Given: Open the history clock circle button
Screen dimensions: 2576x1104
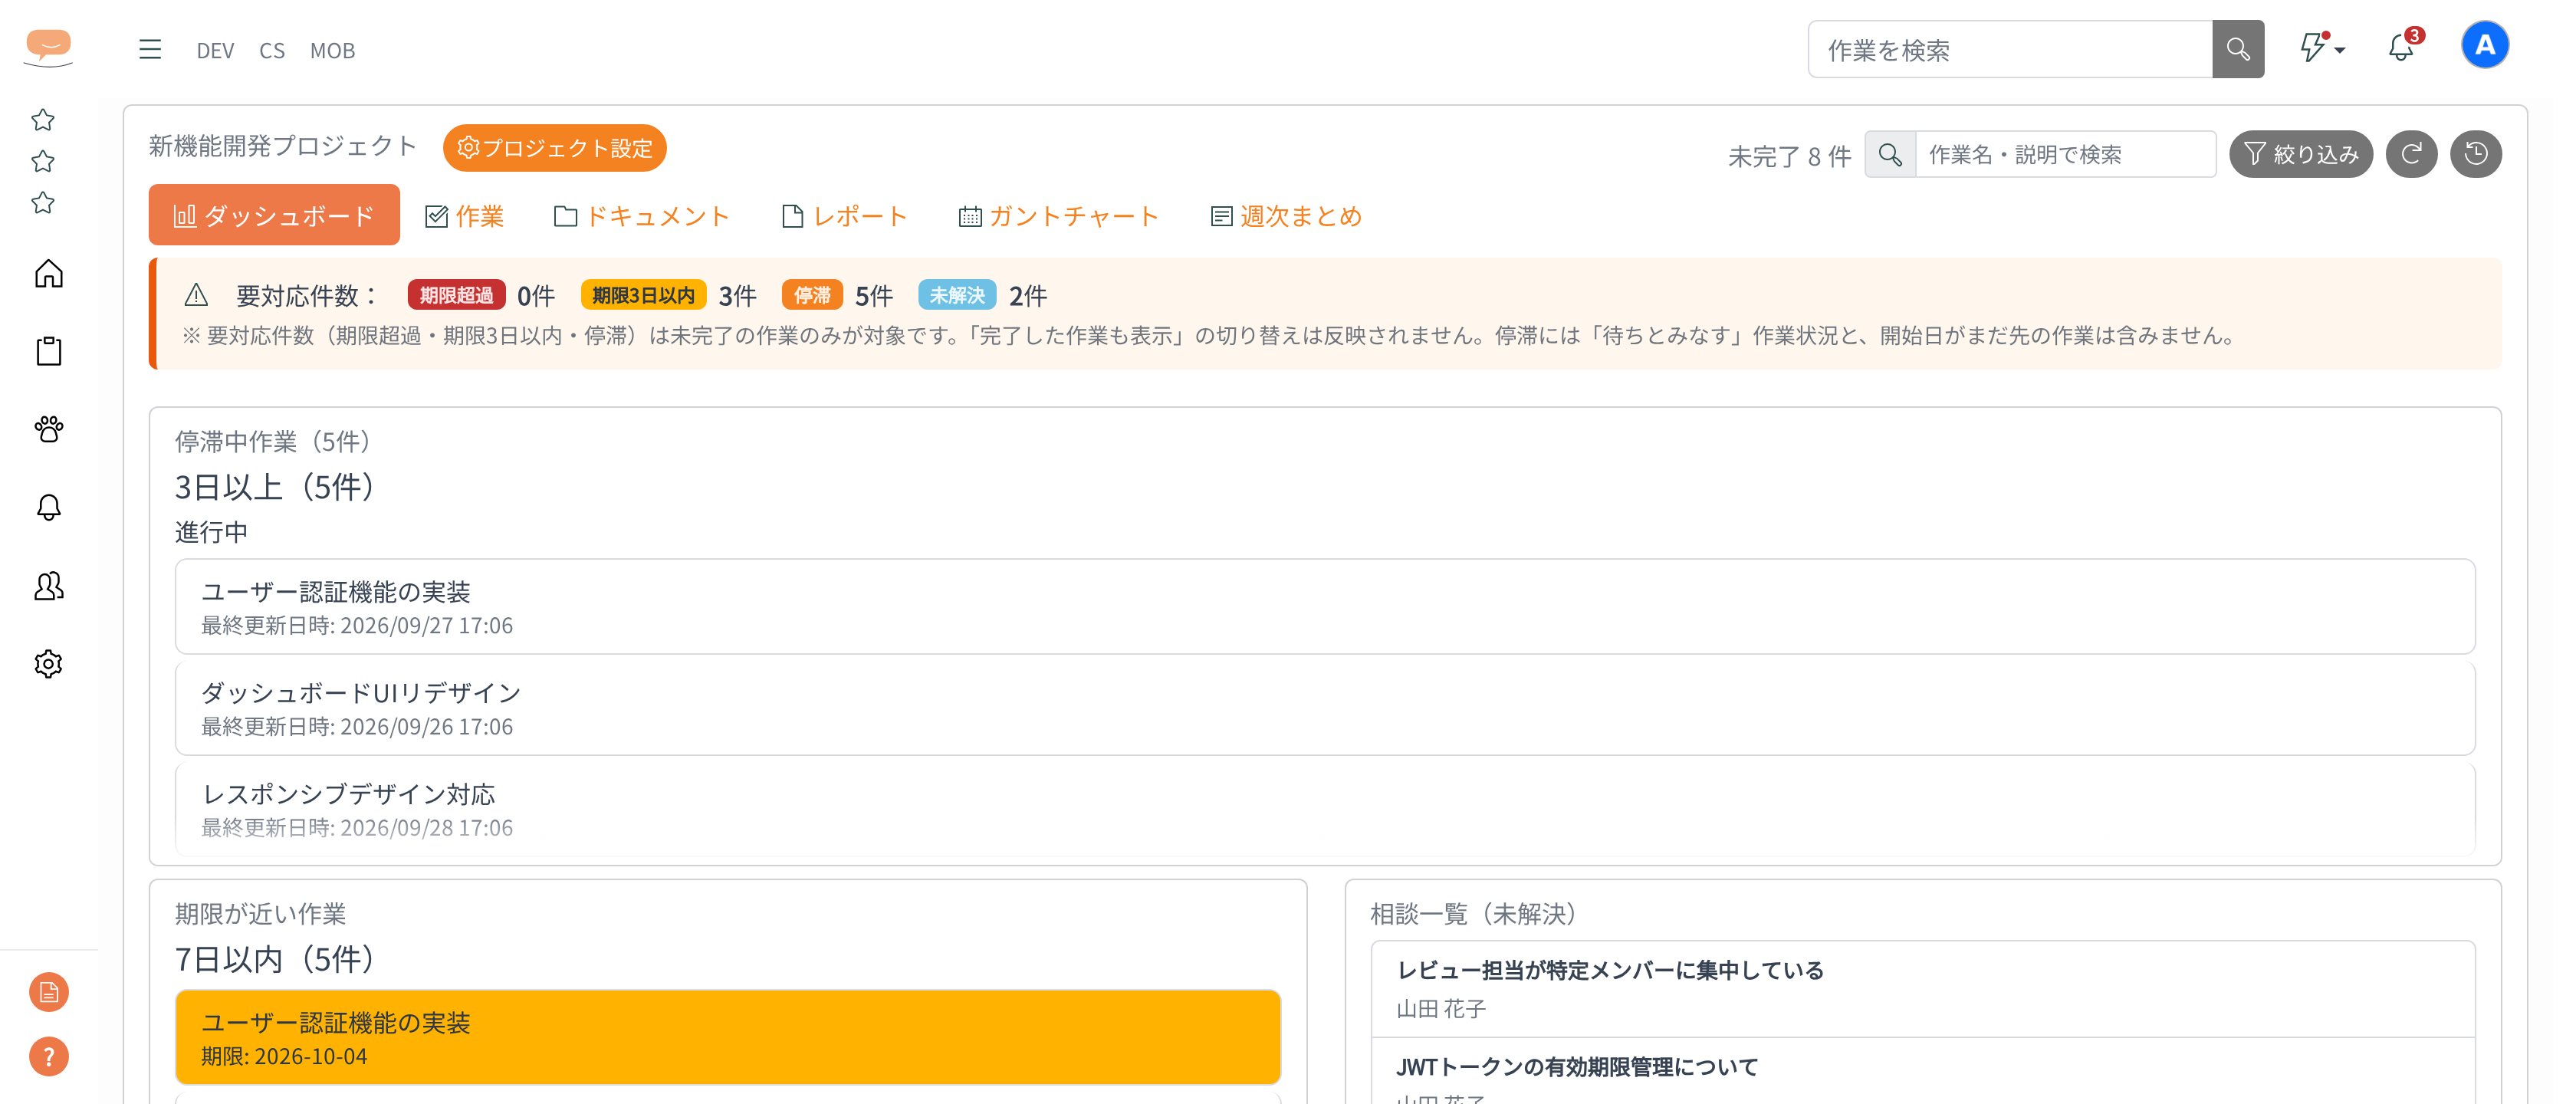Looking at the screenshot, I should pyautogui.click(x=2476, y=154).
